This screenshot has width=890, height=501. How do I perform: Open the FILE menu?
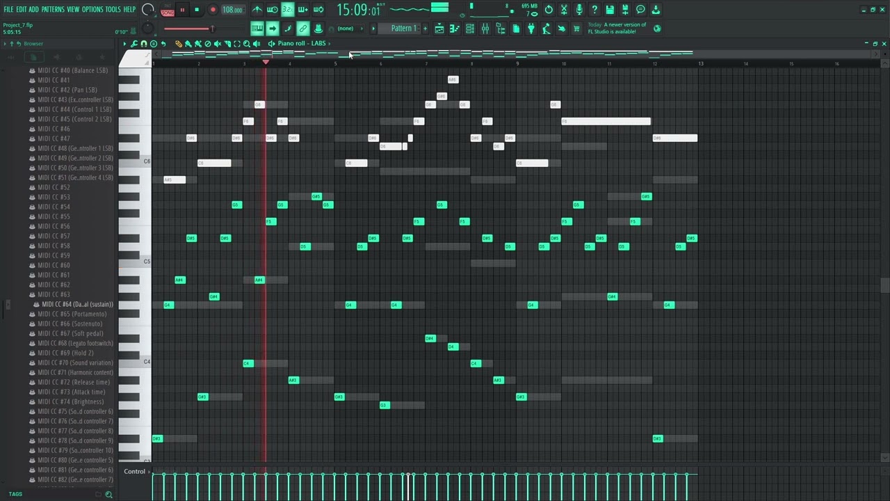click(9, 10)
